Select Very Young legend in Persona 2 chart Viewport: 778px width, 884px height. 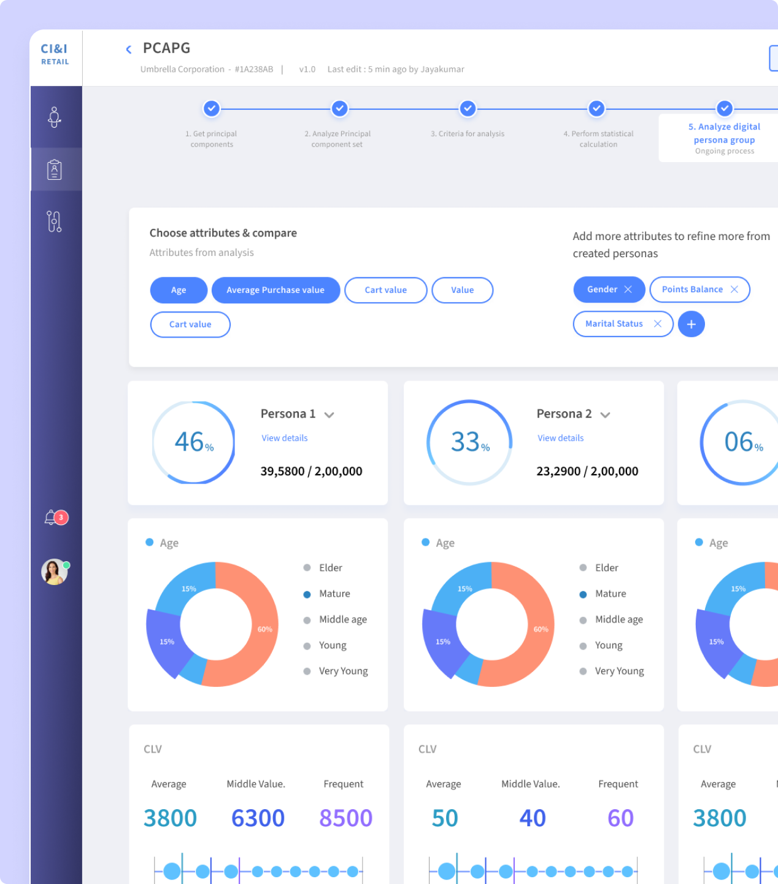pos(612,671)
